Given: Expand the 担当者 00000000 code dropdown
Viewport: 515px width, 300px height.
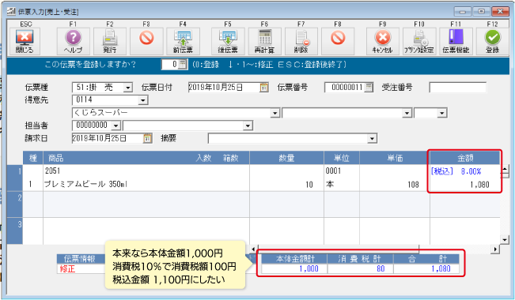Looking at the screenshot, I should pos(115,126).
